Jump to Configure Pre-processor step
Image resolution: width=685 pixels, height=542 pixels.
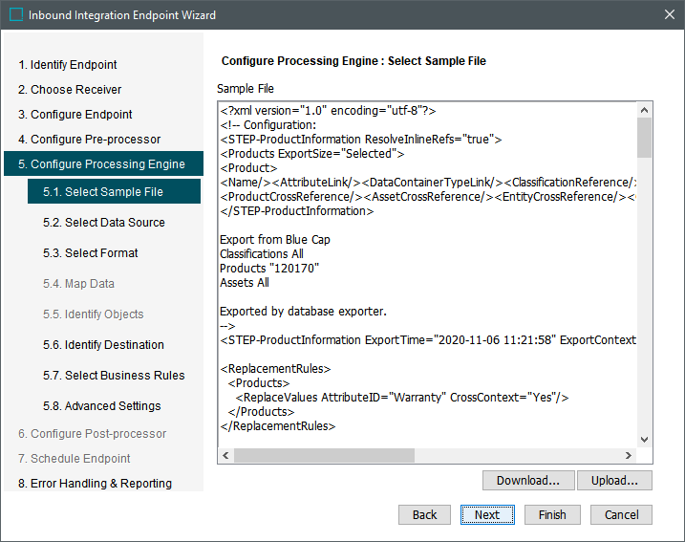(x=89, y=140)
